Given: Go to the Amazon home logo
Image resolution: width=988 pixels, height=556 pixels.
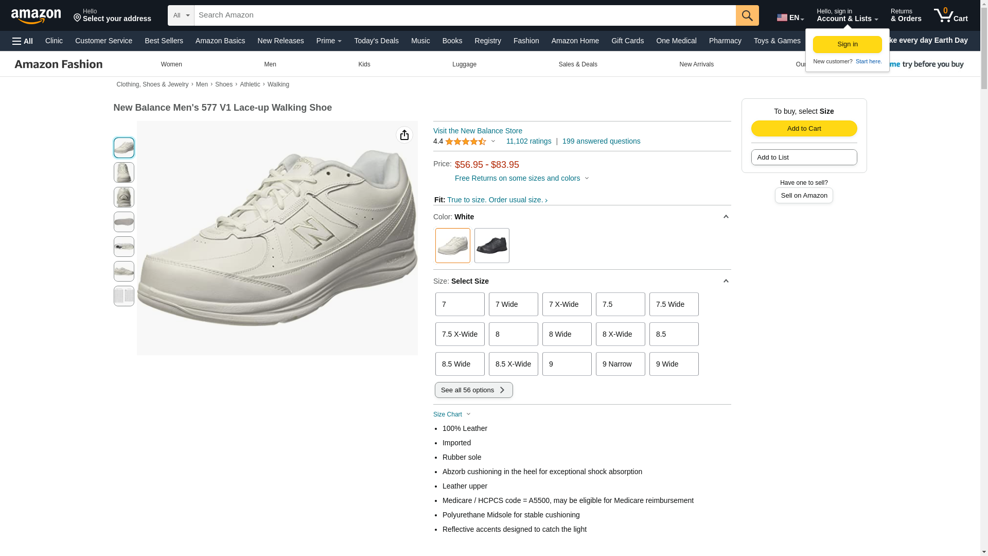Looking at the screenshot, I should (x=36, y=16).
